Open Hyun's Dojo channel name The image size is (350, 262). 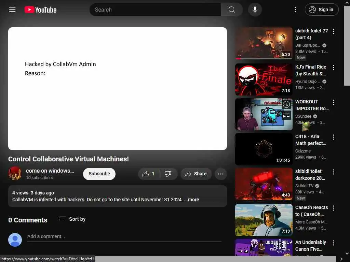pyautogui.click(x=307, y=81)
